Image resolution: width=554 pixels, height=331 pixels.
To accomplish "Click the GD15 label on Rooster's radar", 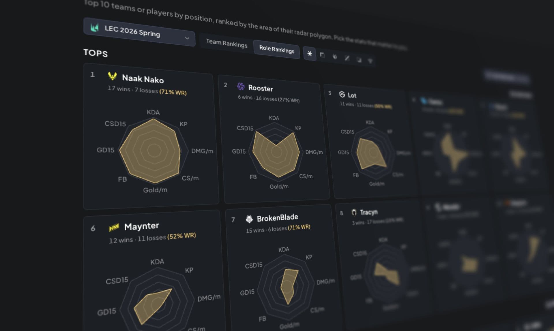I will (x=239, y=151).
